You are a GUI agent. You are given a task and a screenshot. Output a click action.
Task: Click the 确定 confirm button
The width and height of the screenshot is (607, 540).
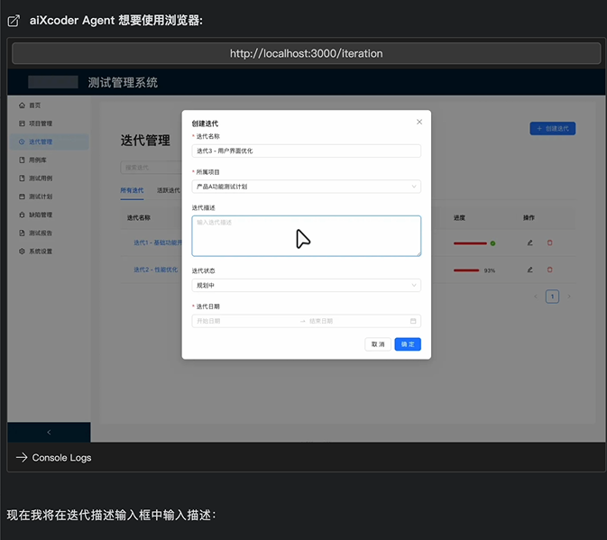[408, 344]
